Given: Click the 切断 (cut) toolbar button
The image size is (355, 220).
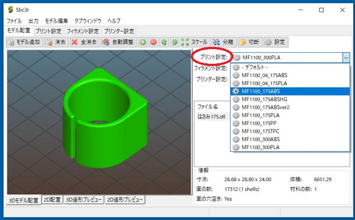Looking at the screenshot, I should [x=250, y=42].
